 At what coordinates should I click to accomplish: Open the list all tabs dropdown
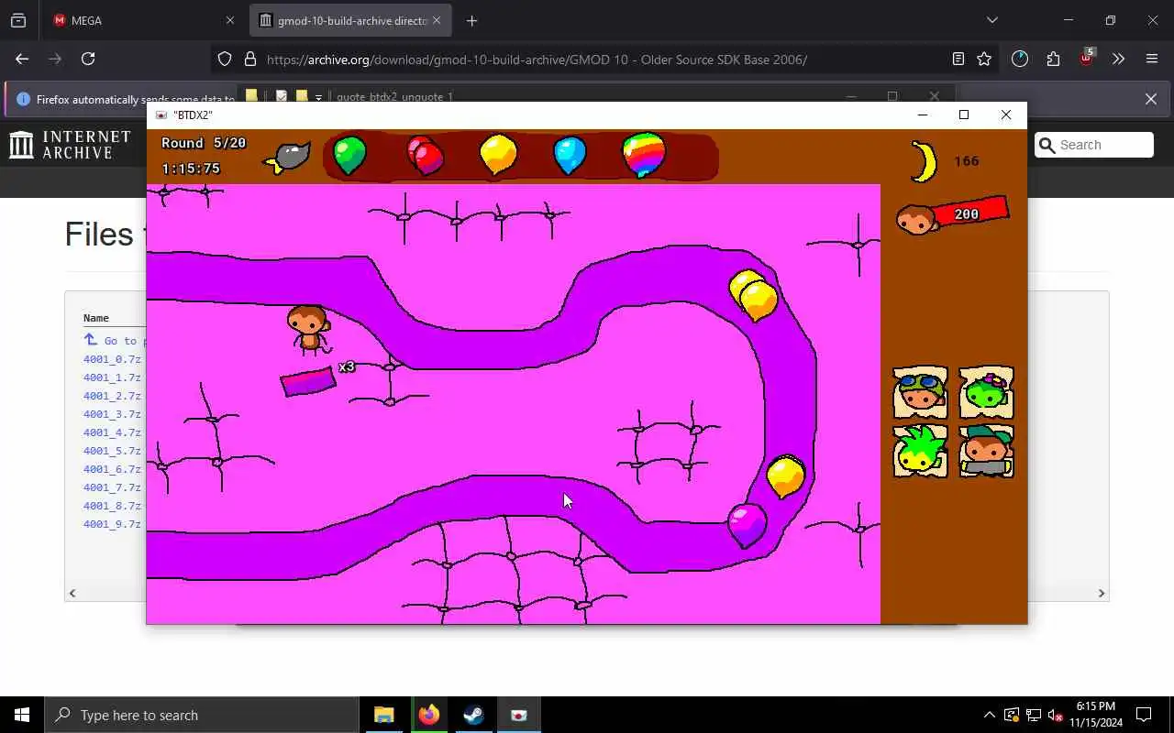pyautogui.click(x=991, y=20)
